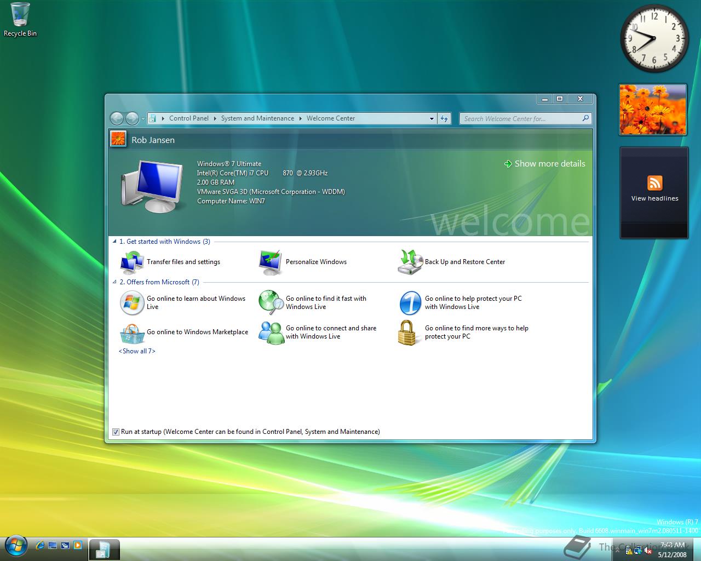
Task: Open the Recycle Bin desktop icon
Action: coord(20,20)
